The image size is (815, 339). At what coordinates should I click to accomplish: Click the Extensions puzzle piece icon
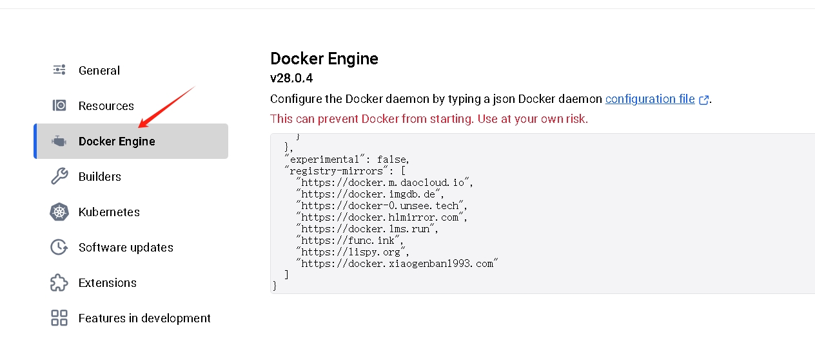(x=59, y=282)
